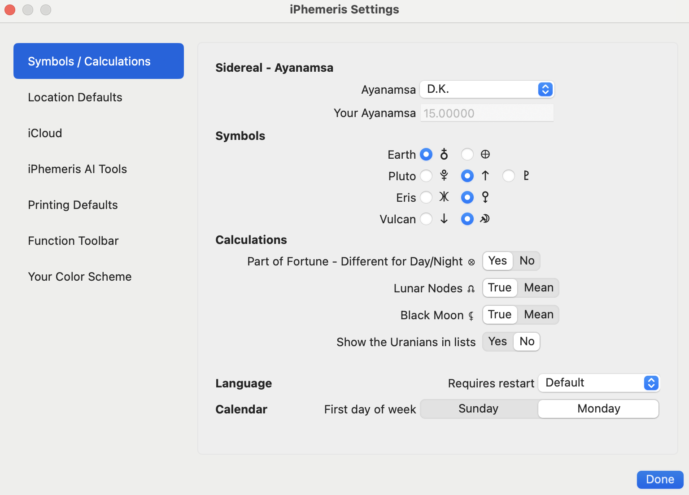
Task: Set Part of Fortune Day/Night to No
Action: [527, 261]
